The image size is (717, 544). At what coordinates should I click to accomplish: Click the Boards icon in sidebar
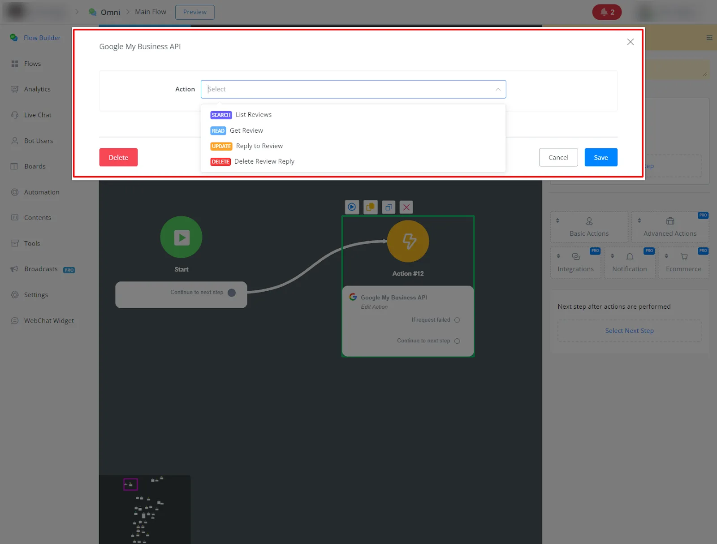pyautogui.click(x=15, y=166)
